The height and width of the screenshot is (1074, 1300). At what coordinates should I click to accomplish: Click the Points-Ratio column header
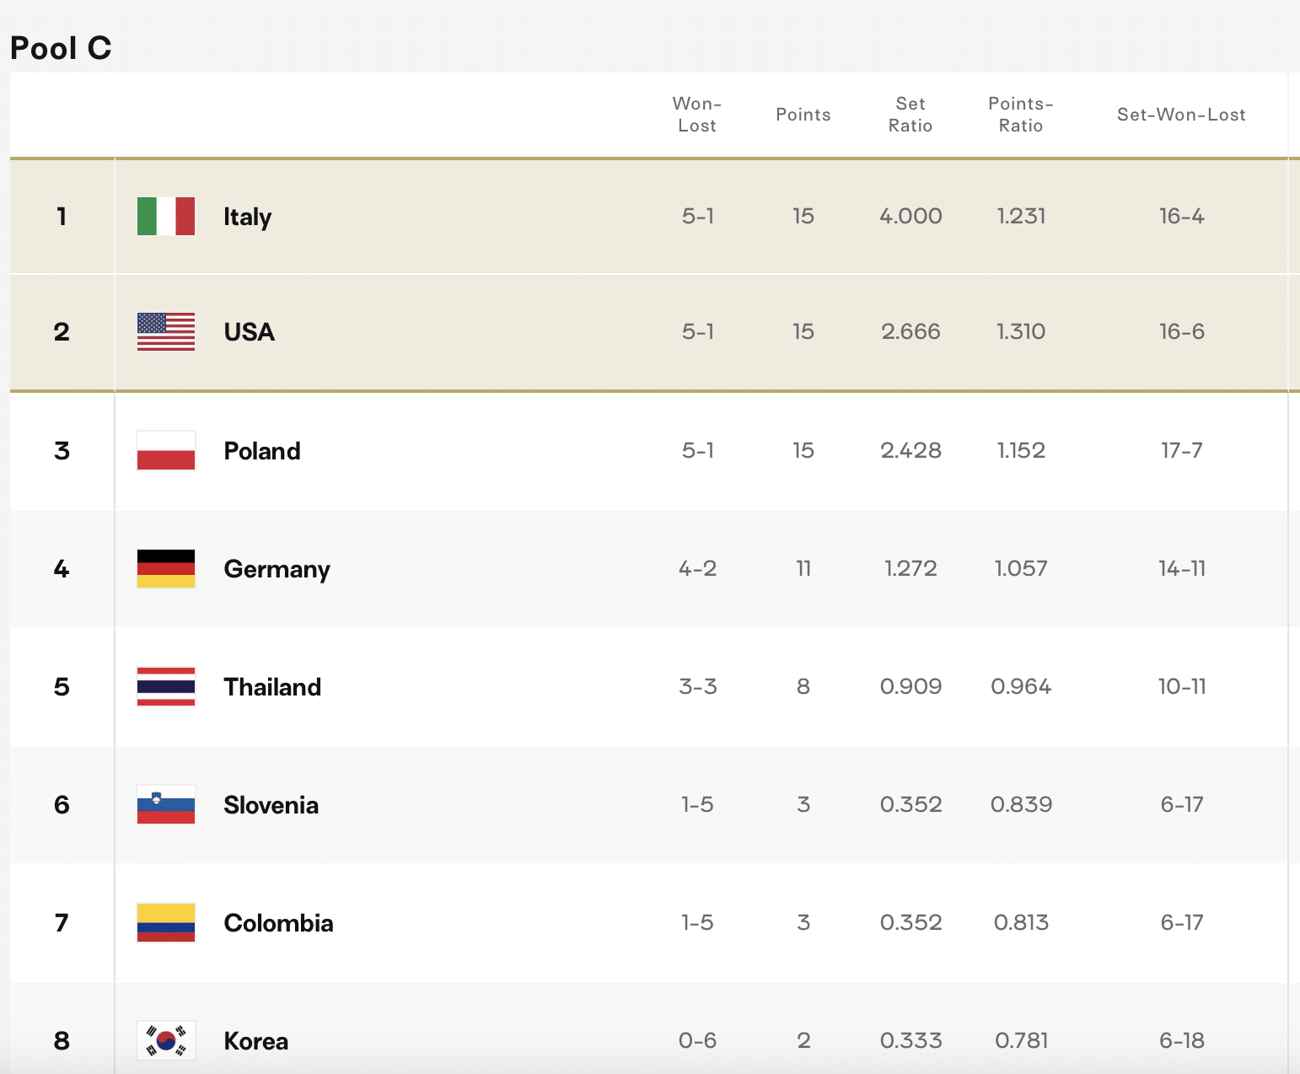1021,115
